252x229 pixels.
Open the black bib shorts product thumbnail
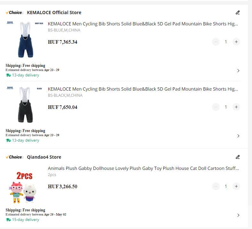click(25, 105)
